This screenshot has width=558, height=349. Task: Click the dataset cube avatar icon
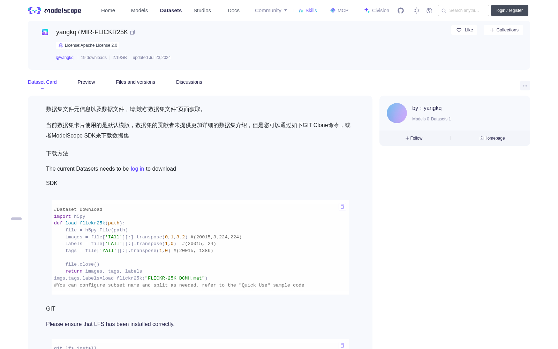point(45,32)
